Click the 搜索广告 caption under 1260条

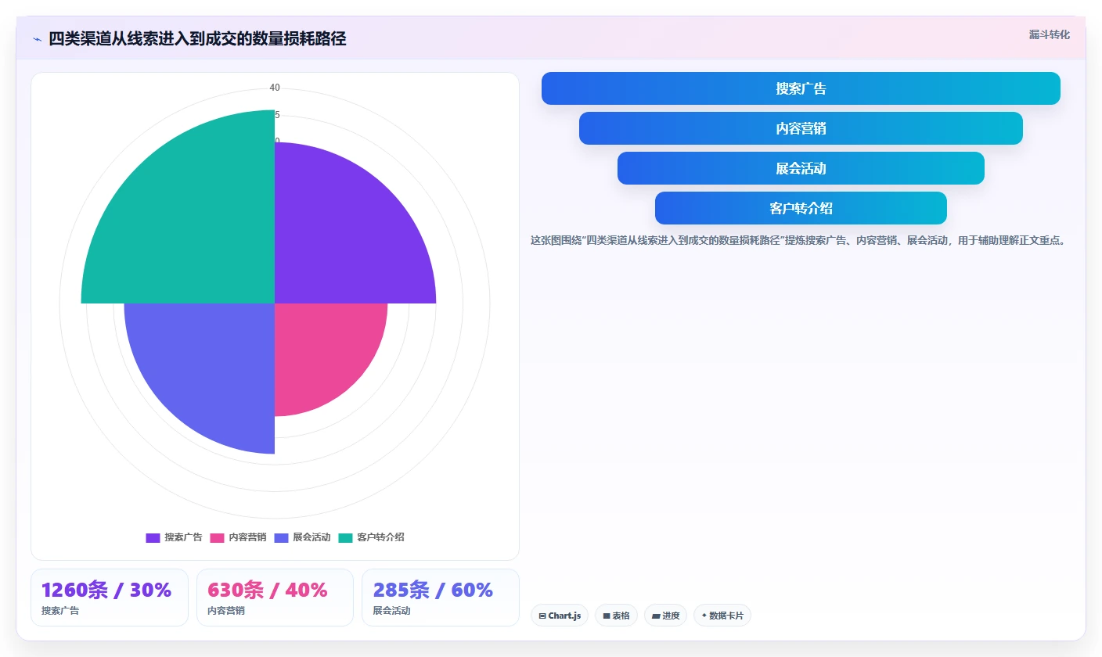(60, 611)
